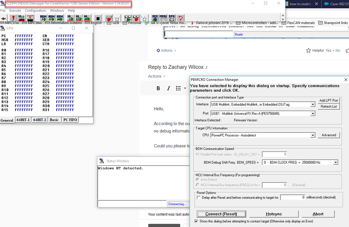Click the Refresh List button
The height and width of the screenshot is (227, 349).
point(328,107)
